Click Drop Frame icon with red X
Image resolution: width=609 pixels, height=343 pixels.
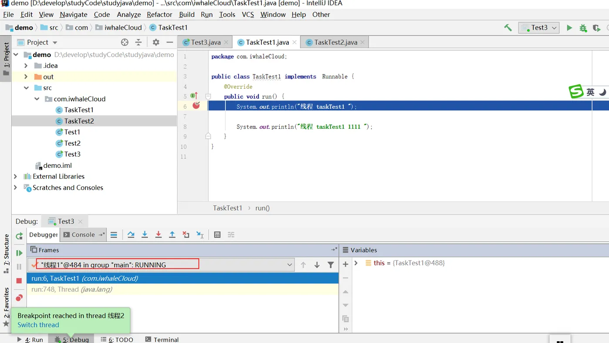coord(186,235)
